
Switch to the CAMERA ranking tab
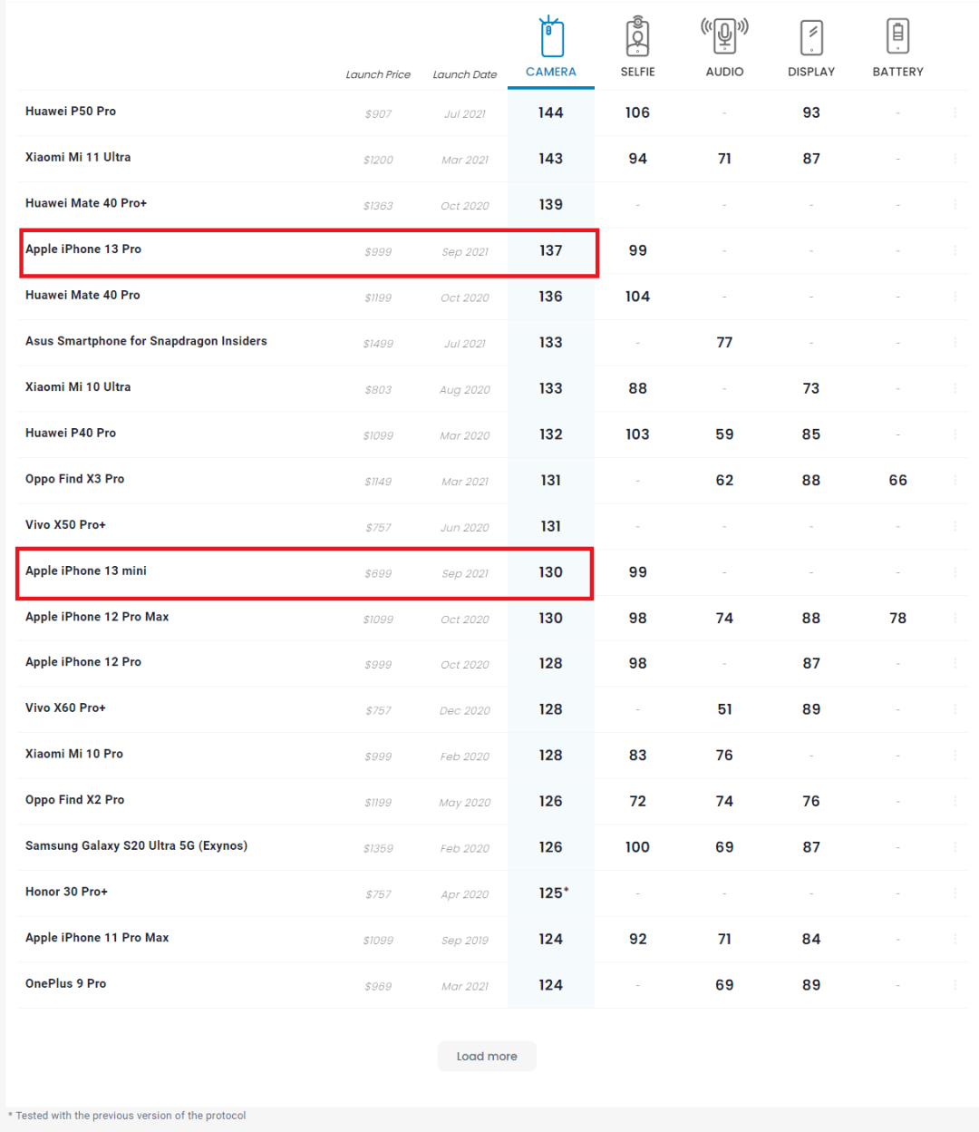click(551, 72)
